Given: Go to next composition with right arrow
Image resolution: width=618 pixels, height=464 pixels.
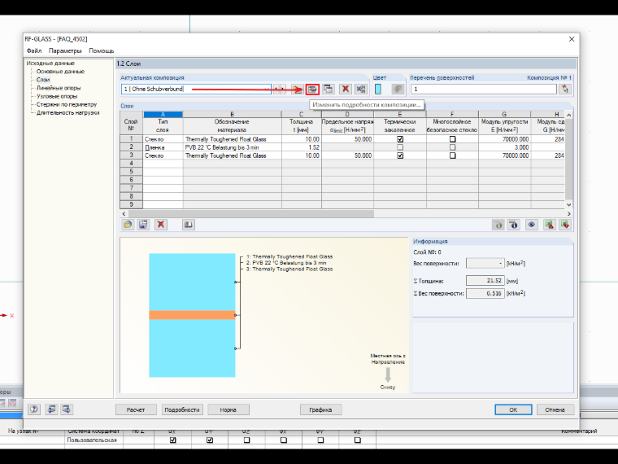Looking at the screenshot, I should pyautogui.click(x=283, y=90).
